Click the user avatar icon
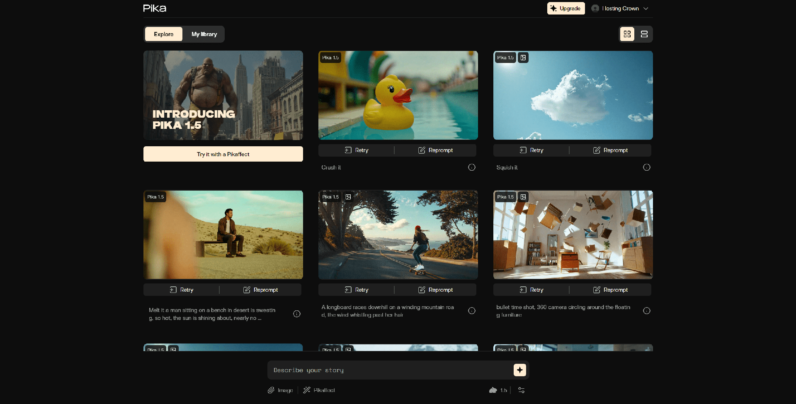Screen dimensions: 796x404 tap(595, 8)
